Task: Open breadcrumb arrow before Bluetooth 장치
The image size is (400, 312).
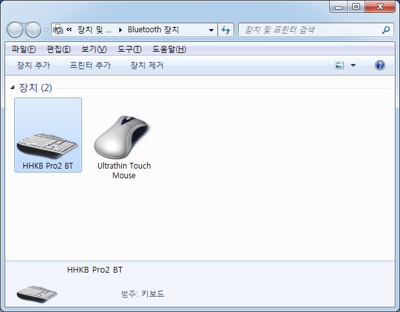Action: pos(121,30)
